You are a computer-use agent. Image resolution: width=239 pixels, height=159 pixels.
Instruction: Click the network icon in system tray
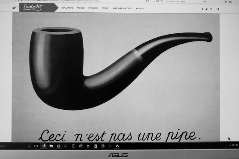[237, 145]
